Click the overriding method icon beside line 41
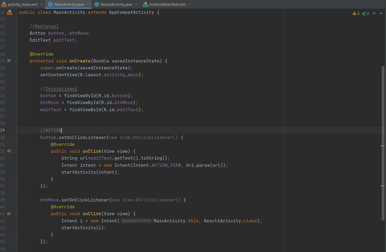 [9, 214]
